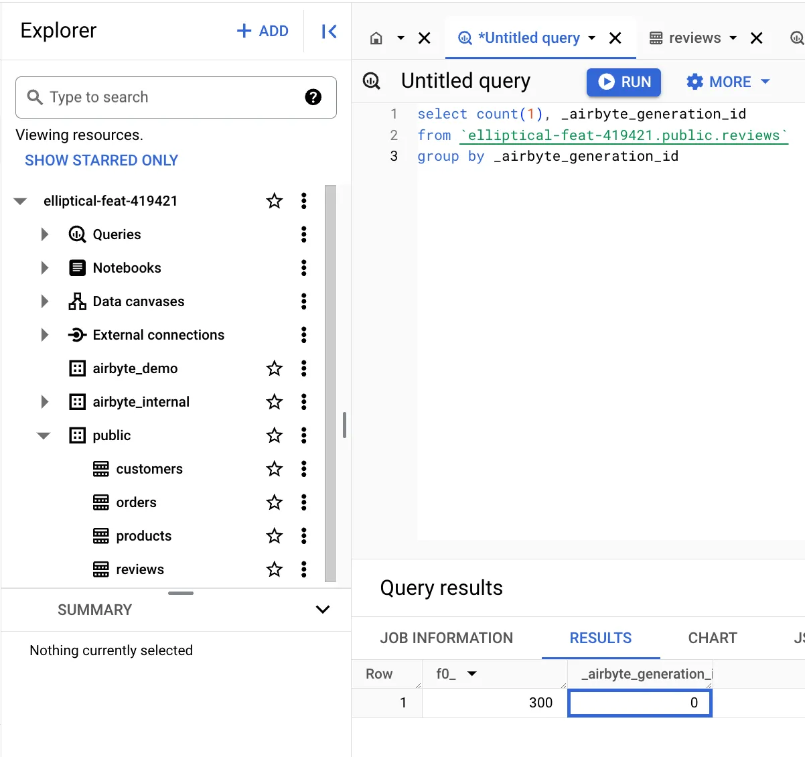Open actions menu for elliptical-feat-419421 project
The image size is (805, 757).
point(304,201)
